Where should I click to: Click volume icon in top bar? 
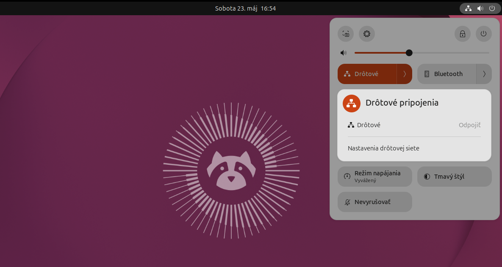[480, 8]
